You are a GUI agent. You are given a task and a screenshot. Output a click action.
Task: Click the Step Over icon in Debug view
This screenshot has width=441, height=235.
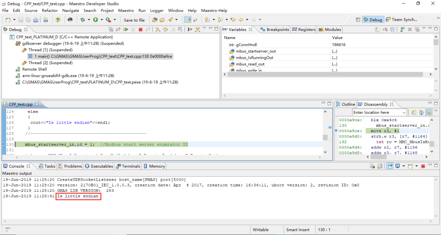[165, 29]
